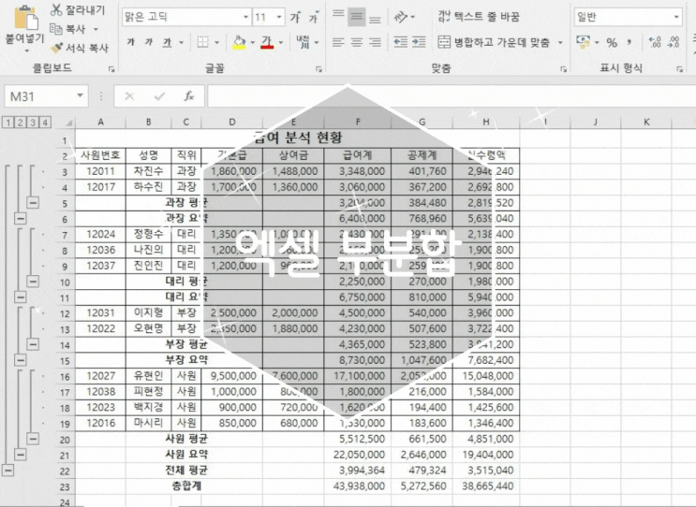Image resolution: width=696 pixels, height=507 pixels.
Task: Decrease the indent
Action: pos(400,42)
